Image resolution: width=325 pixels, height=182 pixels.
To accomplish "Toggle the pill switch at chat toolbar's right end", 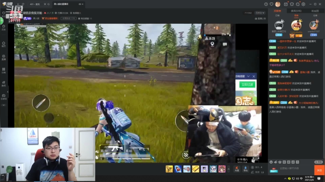I will coord(318,162).
